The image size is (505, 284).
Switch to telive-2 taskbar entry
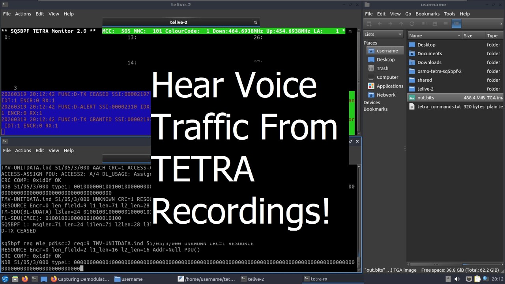[x=252, y=279]
